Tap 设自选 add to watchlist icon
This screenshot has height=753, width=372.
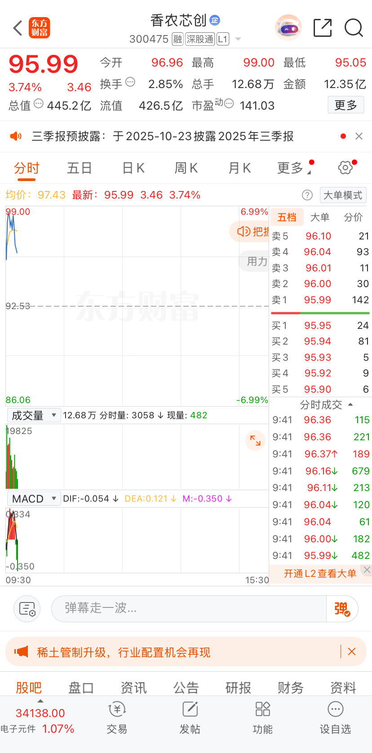336,718
